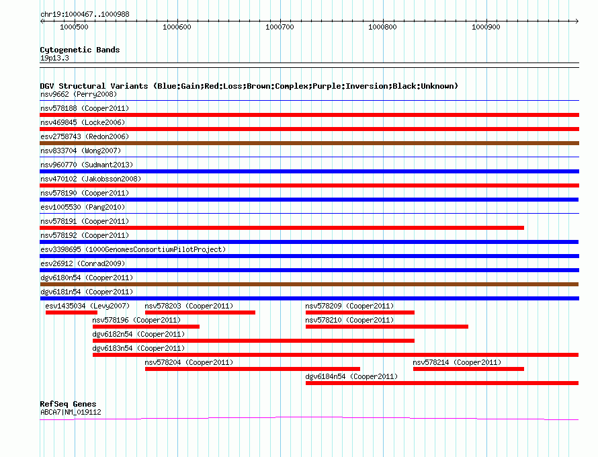Viewport: 598px width, 457px height.
Task: Click nsv469845 (Locke2006) variant label
Action: [x=83, y=122]
